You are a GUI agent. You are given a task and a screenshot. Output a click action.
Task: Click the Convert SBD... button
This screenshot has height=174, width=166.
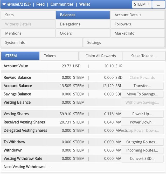[142, 158]
